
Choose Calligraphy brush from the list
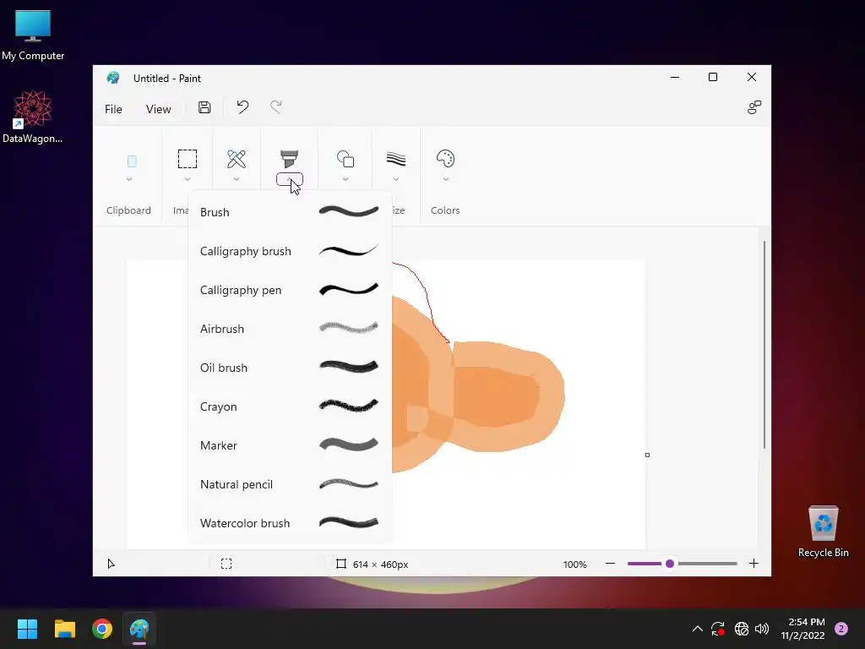pyautogui.click(x=291, y=251)
